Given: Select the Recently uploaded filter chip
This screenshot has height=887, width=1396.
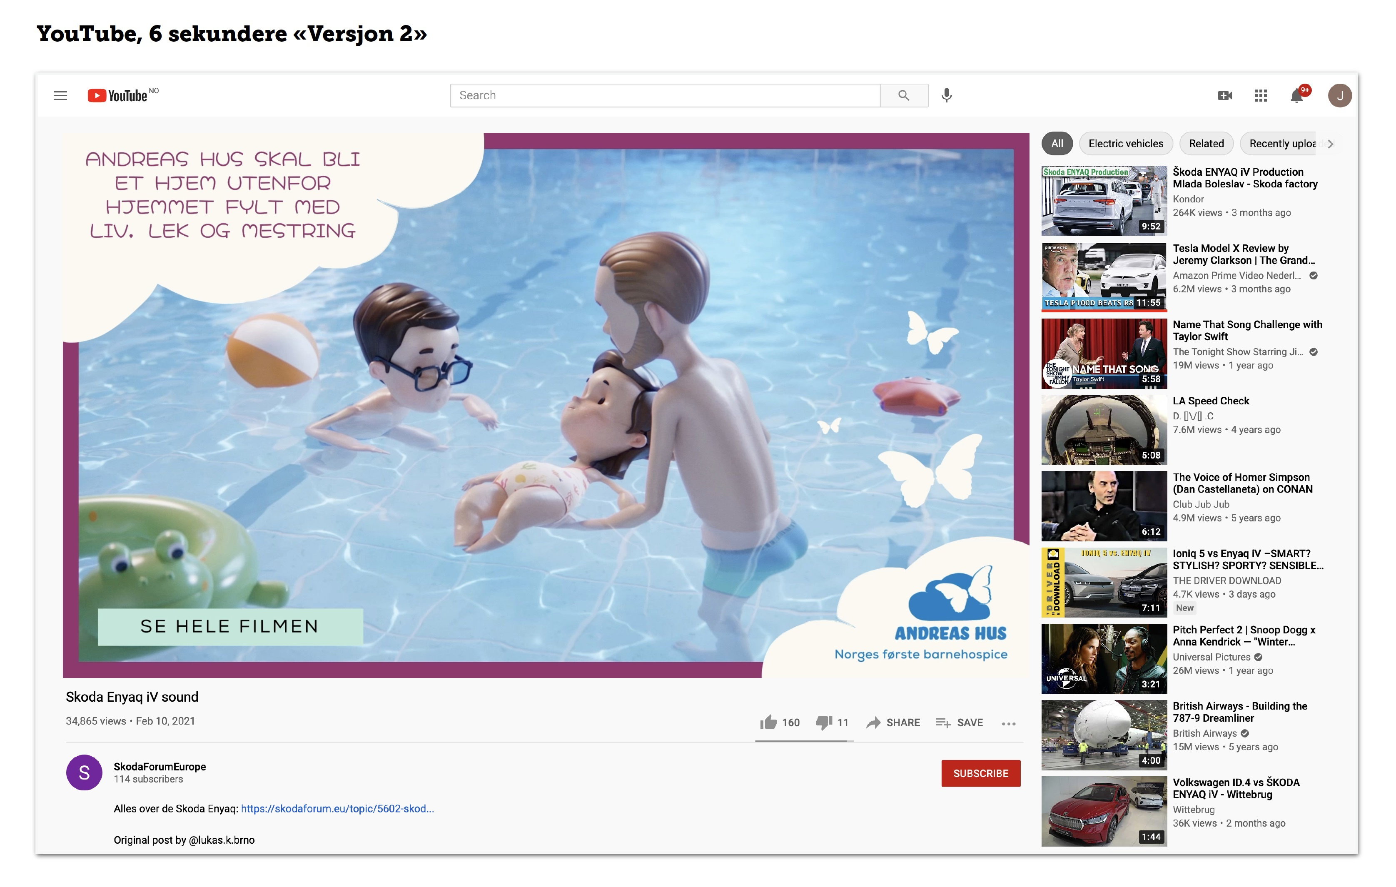Looking at the screenshot, I should [x=1281, y=143].
